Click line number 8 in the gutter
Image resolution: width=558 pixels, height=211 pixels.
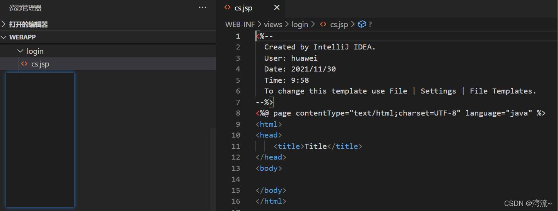point(238,113)
